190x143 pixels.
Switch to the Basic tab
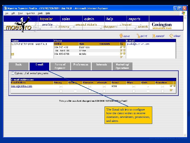point(18,66)
